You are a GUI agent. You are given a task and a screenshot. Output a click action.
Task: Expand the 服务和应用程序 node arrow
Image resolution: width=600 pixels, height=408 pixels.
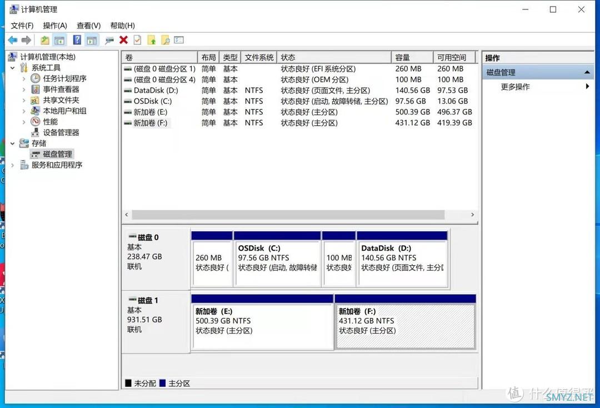click(x=13, y=165)
